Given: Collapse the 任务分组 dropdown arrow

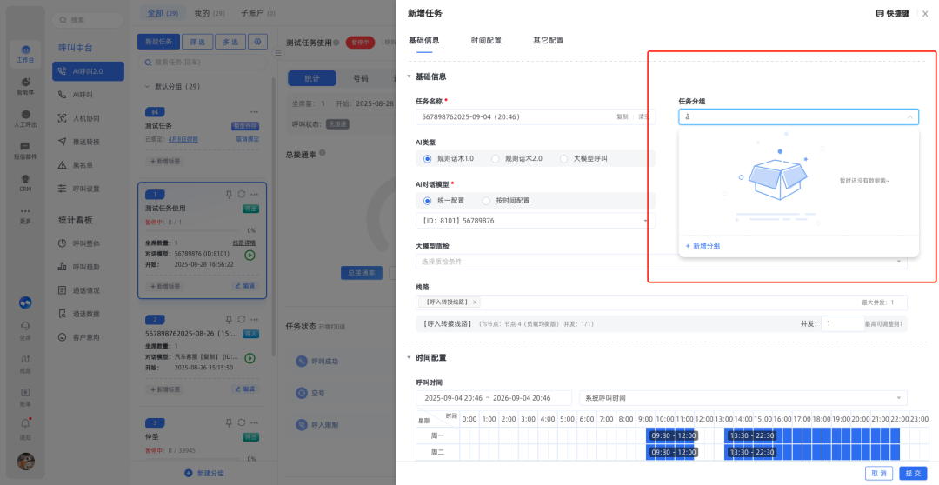Looking at the screenshot, I should pyautogui.click(x=910, y=116).
